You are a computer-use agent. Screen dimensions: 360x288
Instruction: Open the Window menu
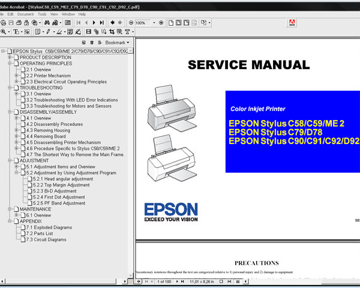tap(68, 14)
